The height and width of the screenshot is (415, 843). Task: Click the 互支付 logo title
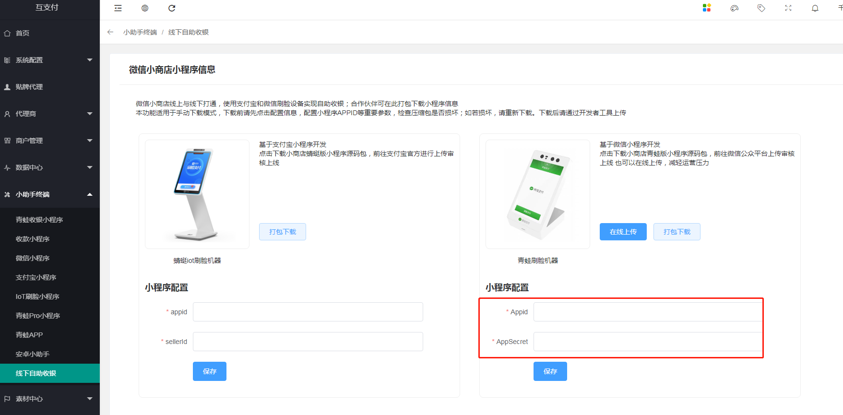pos(47,7)
